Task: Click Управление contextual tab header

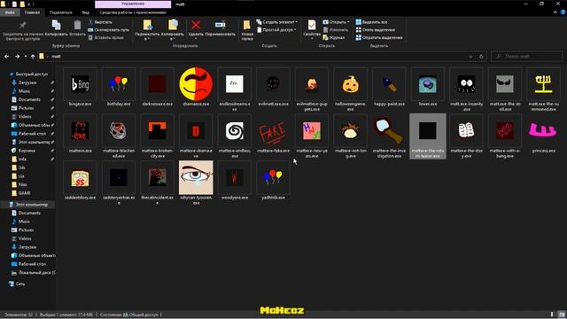Action: pyautogui.click(x=133, y=4)
